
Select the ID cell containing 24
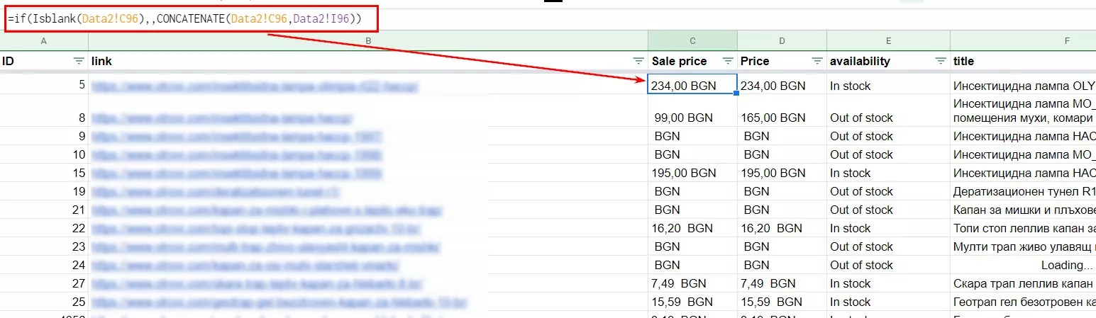(x=44, y=265)
